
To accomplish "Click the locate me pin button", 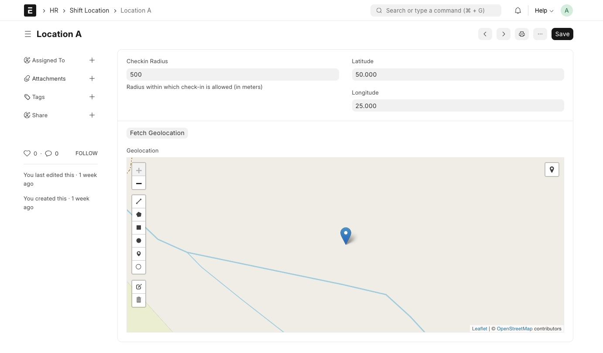I will tap(552, 170).
